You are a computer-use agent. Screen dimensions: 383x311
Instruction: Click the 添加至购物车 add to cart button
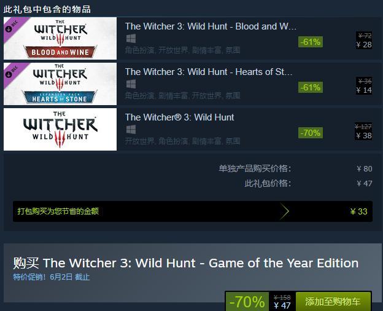coord(333,301)
